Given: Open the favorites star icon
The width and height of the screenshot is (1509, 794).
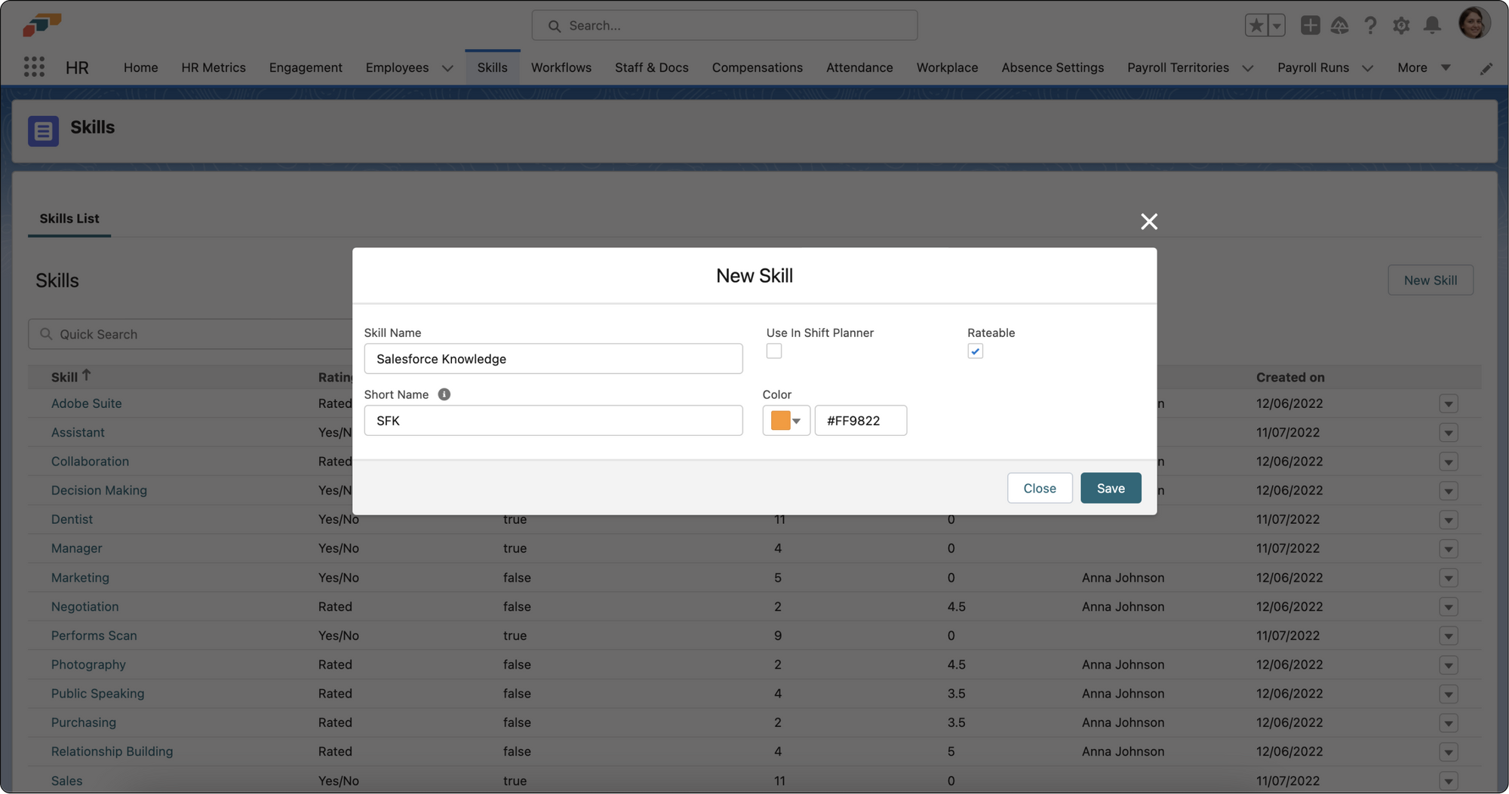Looking at the screenshot, I should coord(1255,24).
